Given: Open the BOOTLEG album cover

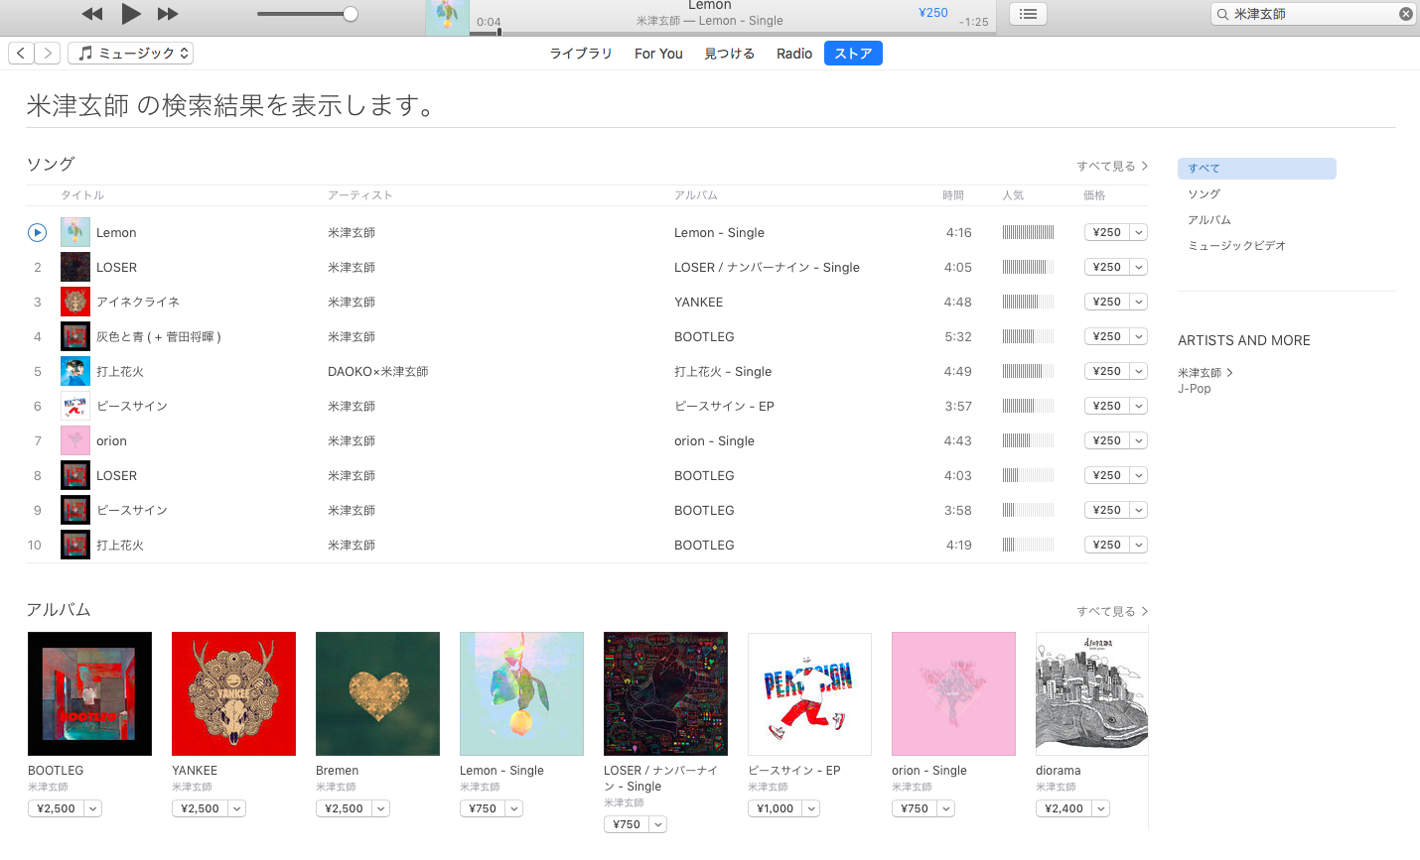Looking at the screenshot, I should 89,693.
